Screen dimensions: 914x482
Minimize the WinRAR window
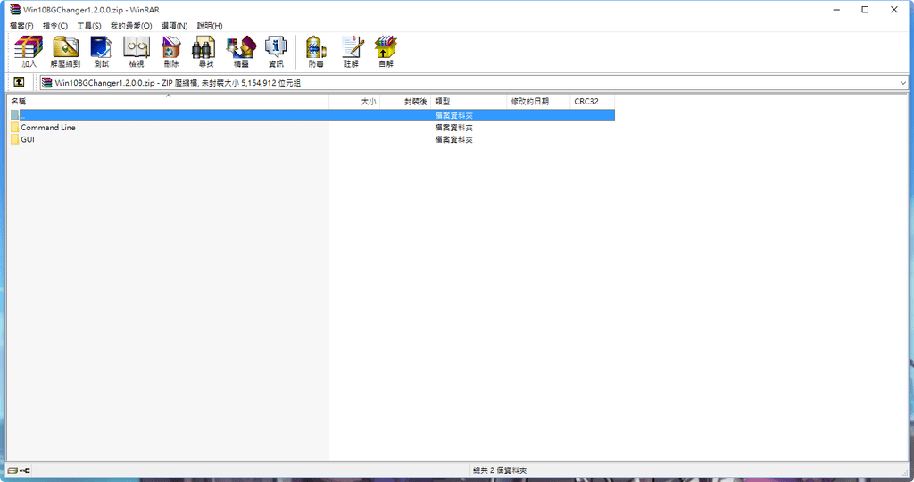click(x=836, y=9)
